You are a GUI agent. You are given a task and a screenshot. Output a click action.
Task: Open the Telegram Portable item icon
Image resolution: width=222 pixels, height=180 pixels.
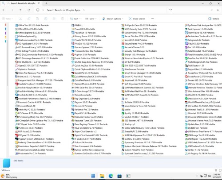click(x=186, y=40)
